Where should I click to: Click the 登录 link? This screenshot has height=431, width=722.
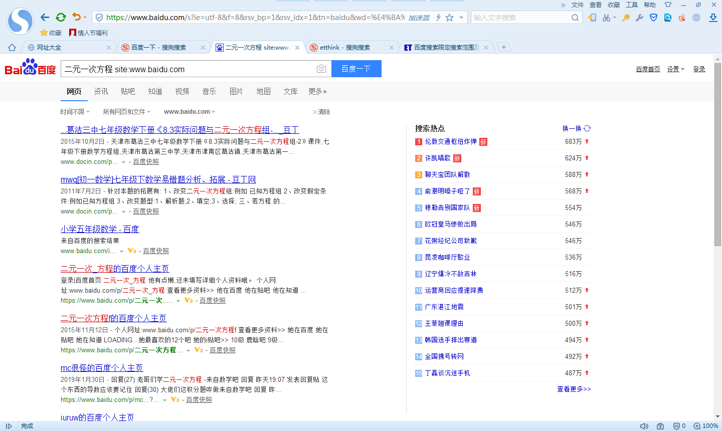click(699, 69)
